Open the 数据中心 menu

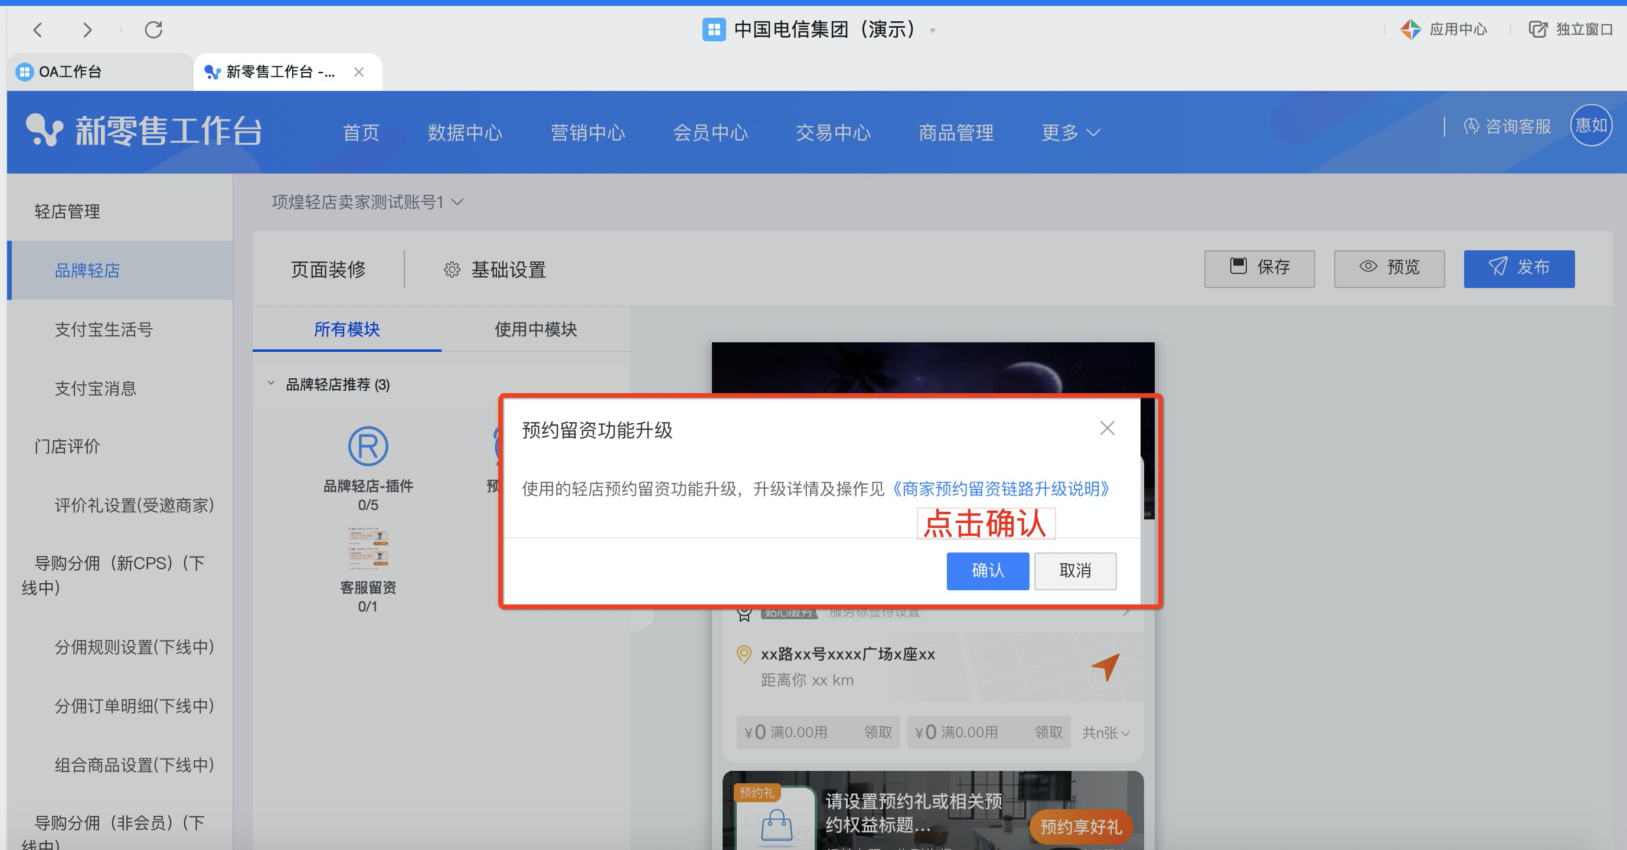point(465,133)
